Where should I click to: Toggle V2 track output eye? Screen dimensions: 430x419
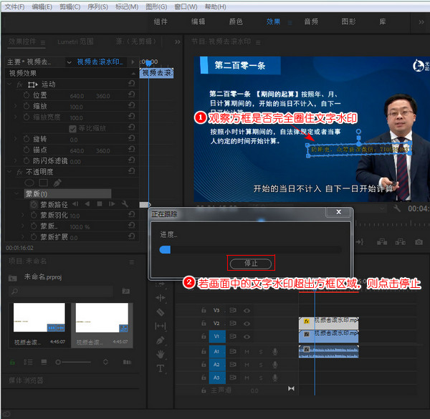[247, 324]
